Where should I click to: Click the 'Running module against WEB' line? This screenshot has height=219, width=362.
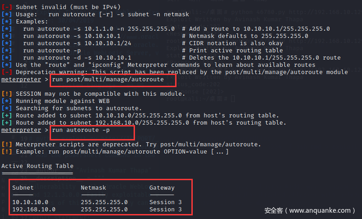tap(63, 101)
